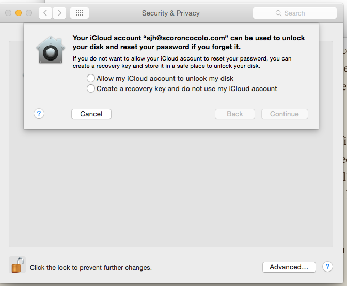Click the magnifier icon in the search box
This screenshot has width=347, height=286.
coord(279,13)
